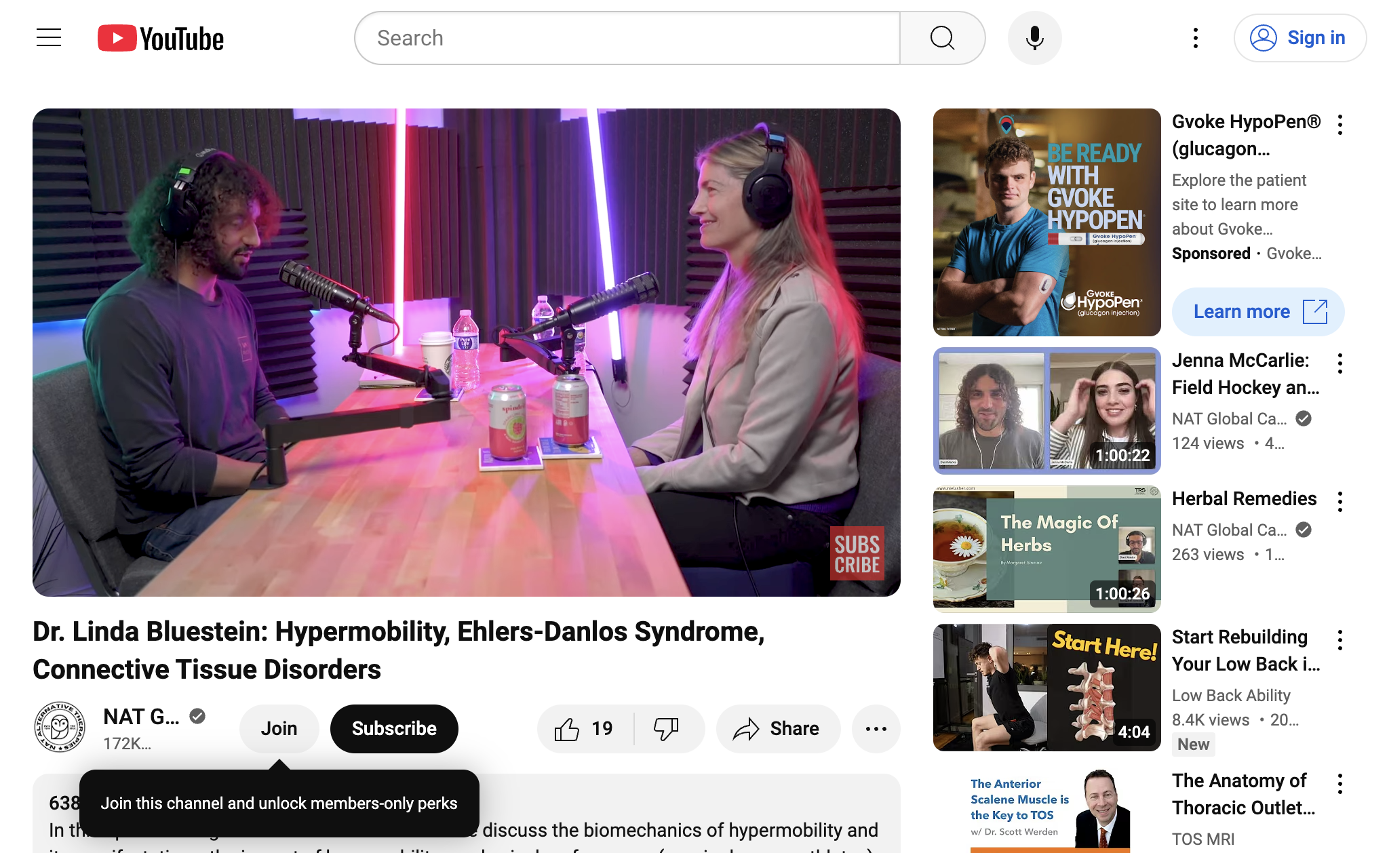Click the search magnifier button
Image resolution: width=1389 pixels, height=853 pixels.
[942, 38]
